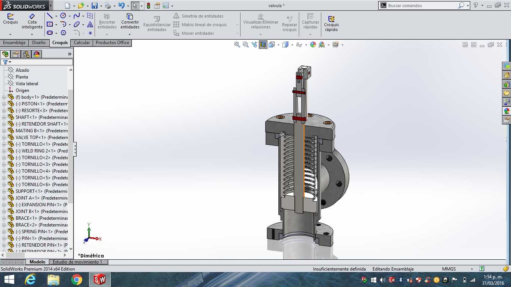The height and width of the screenshot is (287, 511).
Task: Click the Print icon
Action: click(x=108, y=6)
